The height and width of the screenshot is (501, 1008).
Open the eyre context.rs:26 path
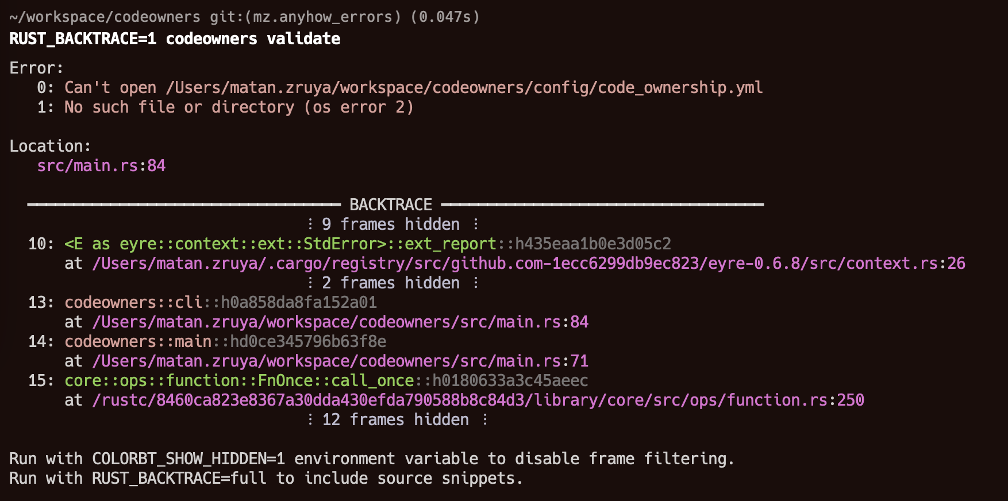pos(529,264)
